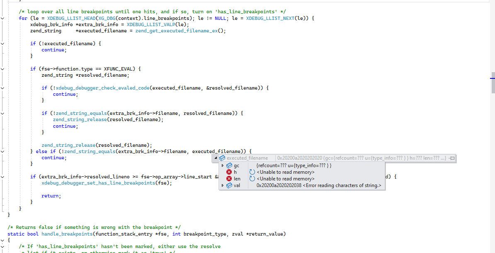The height and width of the screenshot is (253, 495).
Task: Click the red error icon beside 'len'
Action: 229,179
